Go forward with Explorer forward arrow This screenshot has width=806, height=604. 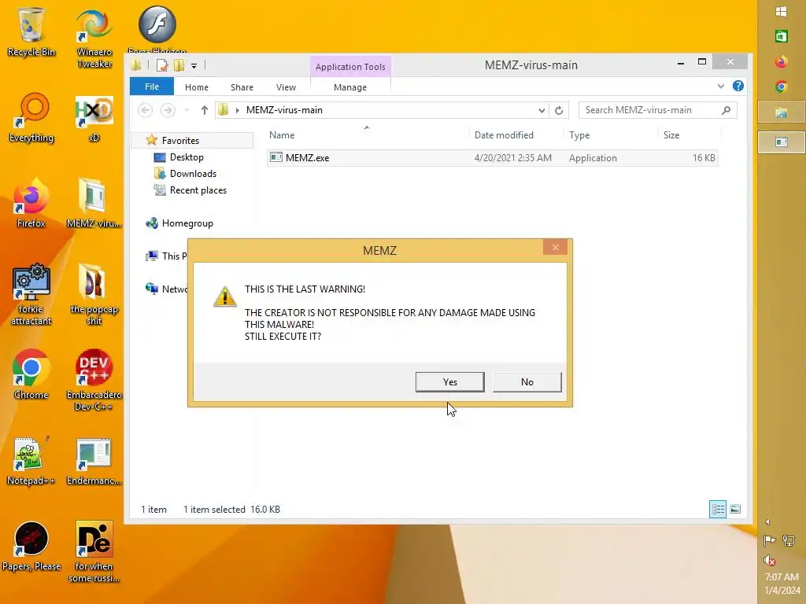click(168, 110)
